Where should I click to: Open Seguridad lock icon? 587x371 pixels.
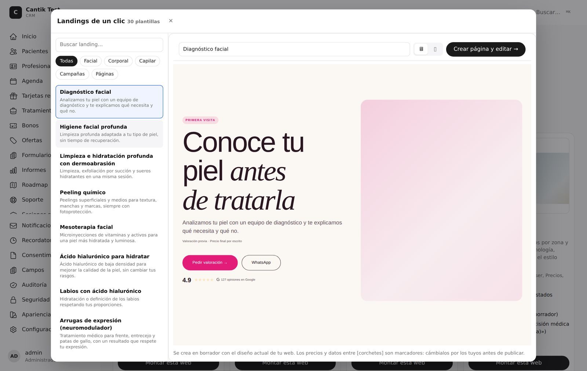pos(13,300)
